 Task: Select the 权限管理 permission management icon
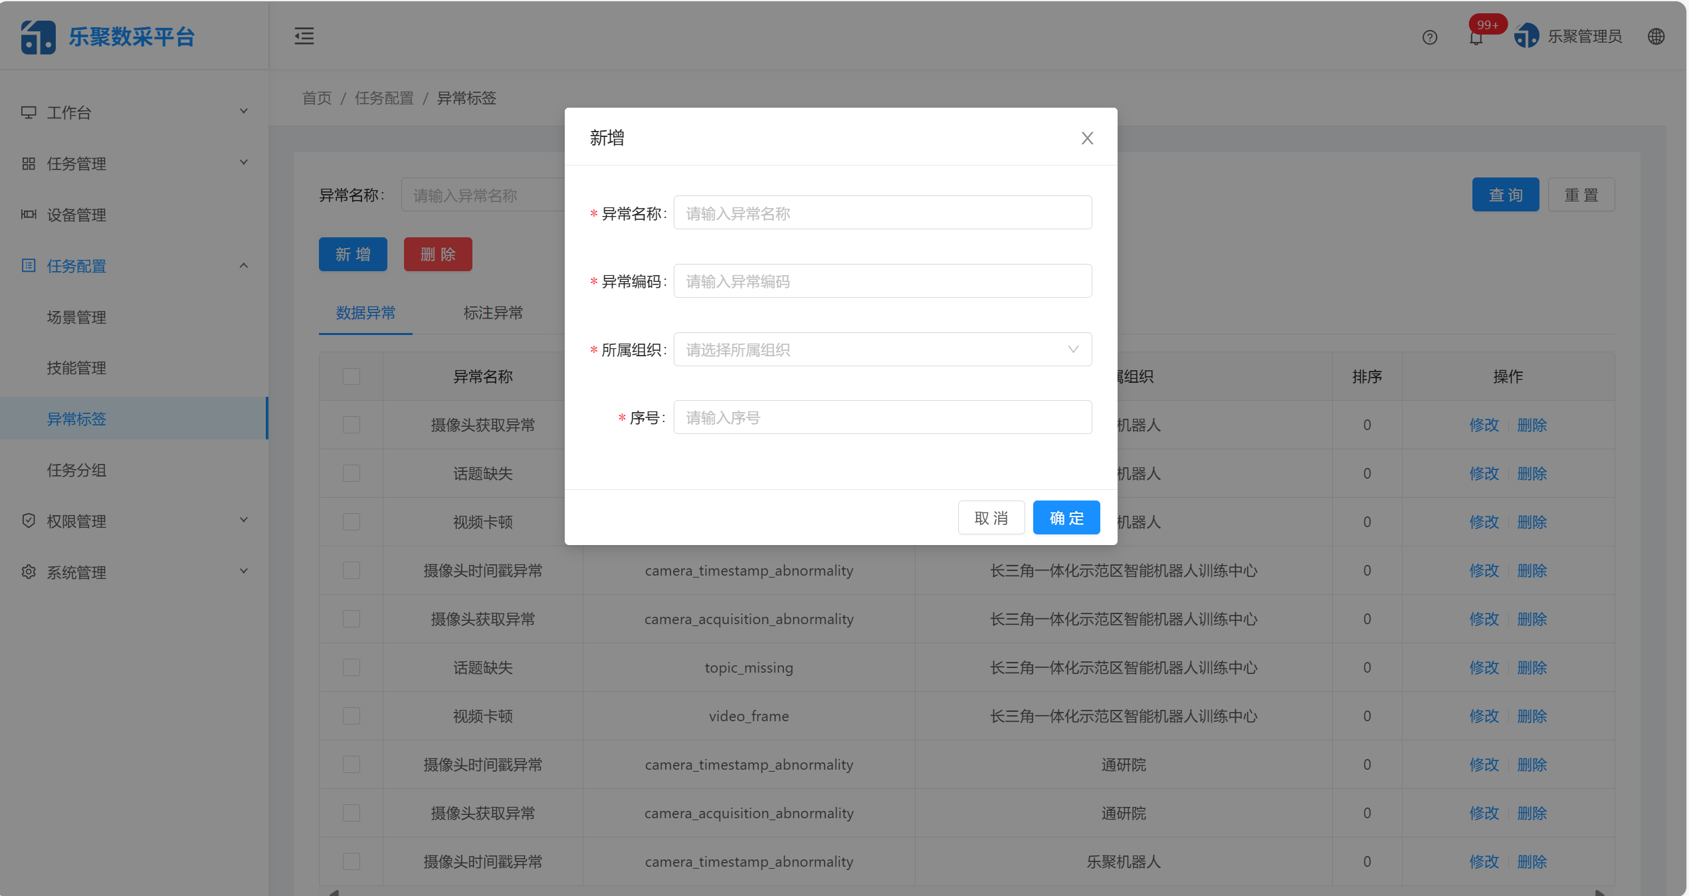[28, 520]
